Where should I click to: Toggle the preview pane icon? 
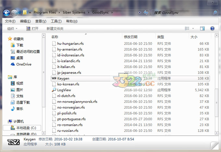(x=202, y=28)
